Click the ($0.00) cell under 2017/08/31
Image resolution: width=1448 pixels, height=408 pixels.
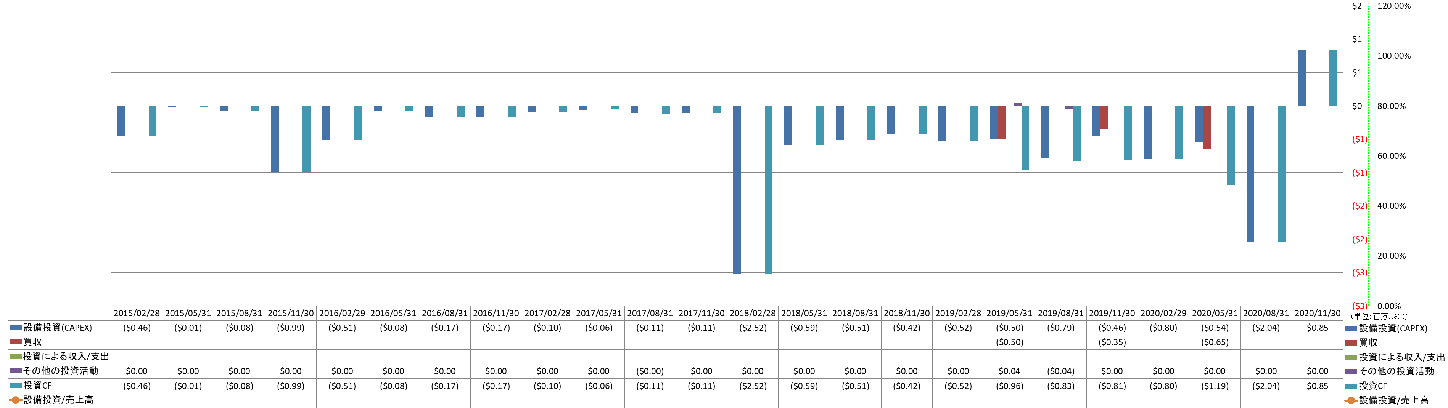(650, 371)
